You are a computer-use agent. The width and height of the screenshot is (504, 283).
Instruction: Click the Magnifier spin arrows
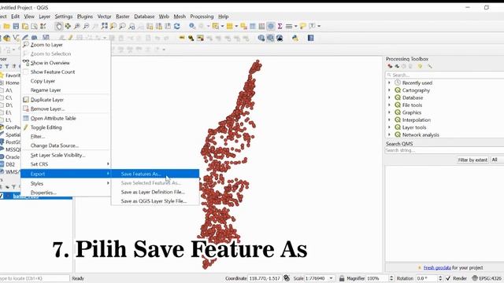(391, 278)
